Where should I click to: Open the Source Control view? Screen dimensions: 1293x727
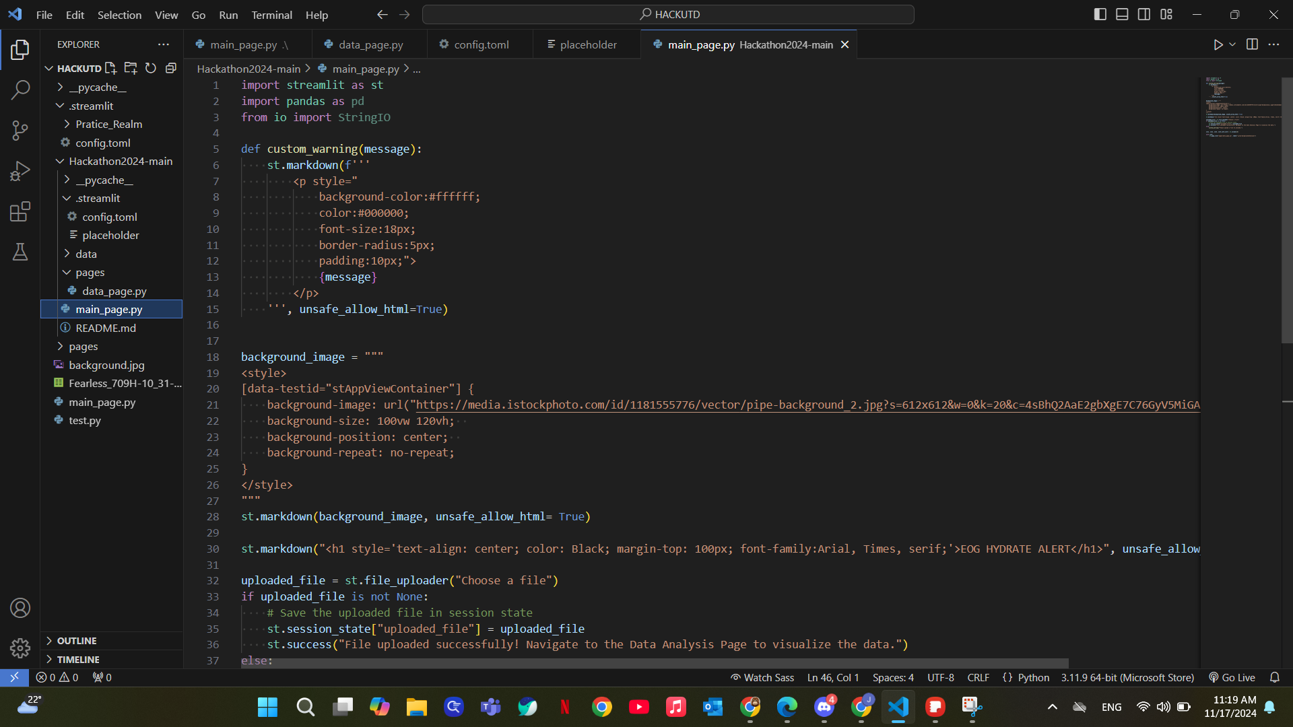(20, 131)
